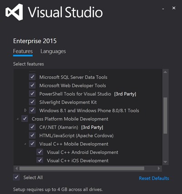Select Cross Platform Mobile Development label

70,119
